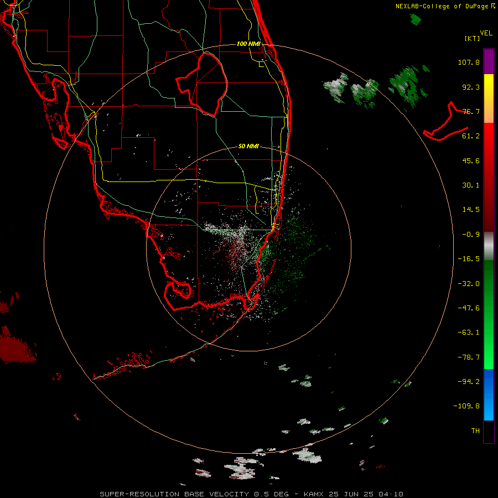Click the -94.2 velocity scale value
Image resolution: width=498 pixels, height=498 pixels.
(469, 382)
